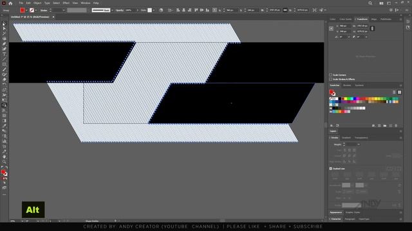Pick the black swatch in Swatches panel
The height and width of the screenshot is (231, 412).
pyautogui.click(x=340, y=99)
